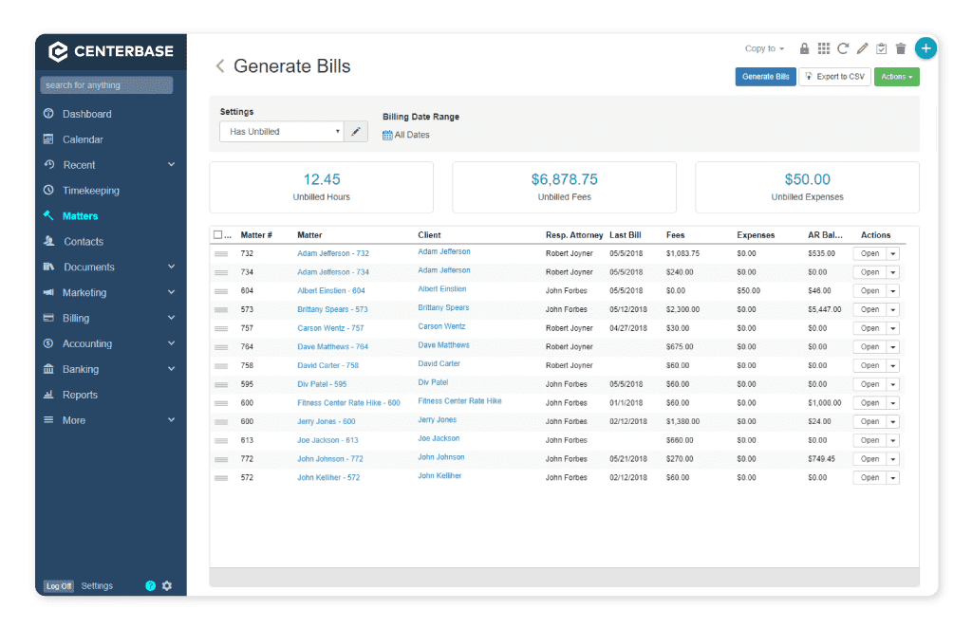972x628 pixels.
Task: Select the lock icon on the toolbar
Action: [805, 47]
